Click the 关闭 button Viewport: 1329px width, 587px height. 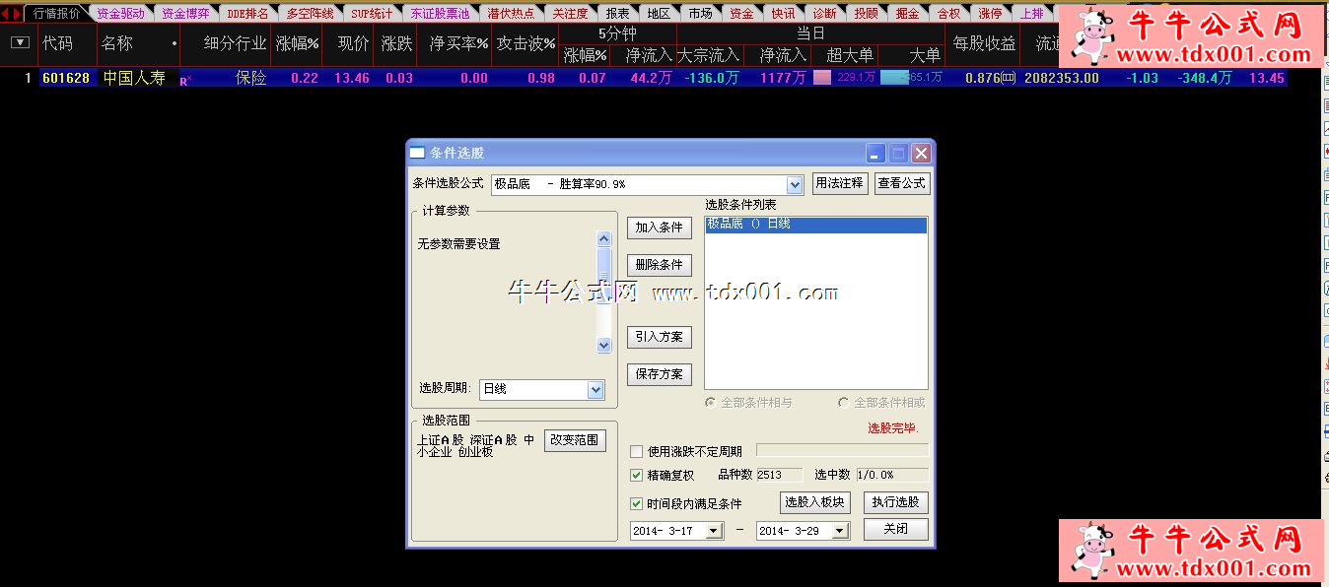[x=895, y=529]
